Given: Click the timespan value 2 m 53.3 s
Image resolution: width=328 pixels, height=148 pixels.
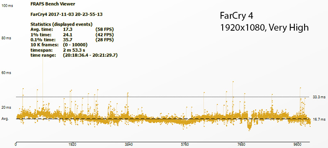Looking at the screenshot, I should (x=74, y=50).
